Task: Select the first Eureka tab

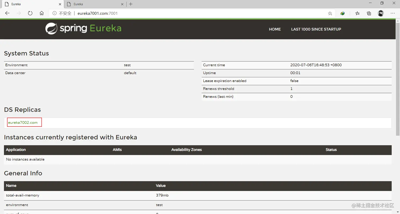Action: (x=32, y=4)
